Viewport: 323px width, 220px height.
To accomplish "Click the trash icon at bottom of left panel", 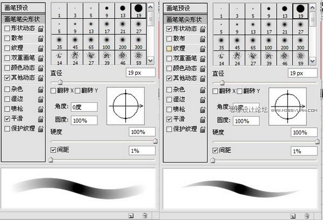I will tap(145, 215).
